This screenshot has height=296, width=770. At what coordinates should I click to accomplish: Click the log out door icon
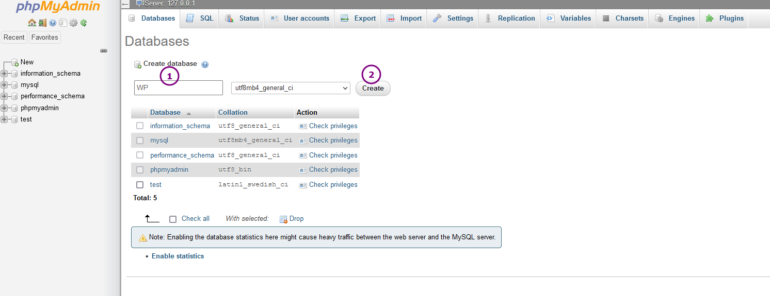coord(42,23)
